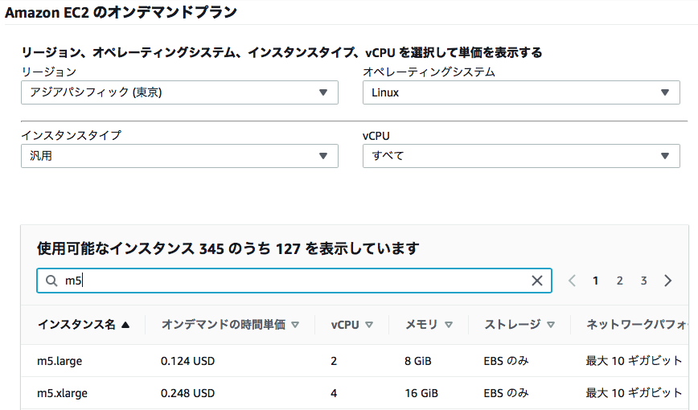Click EBS のみ in the m5.large row
Image resolution: width=698 pixels, height=410 pixels.
point(506,361)
